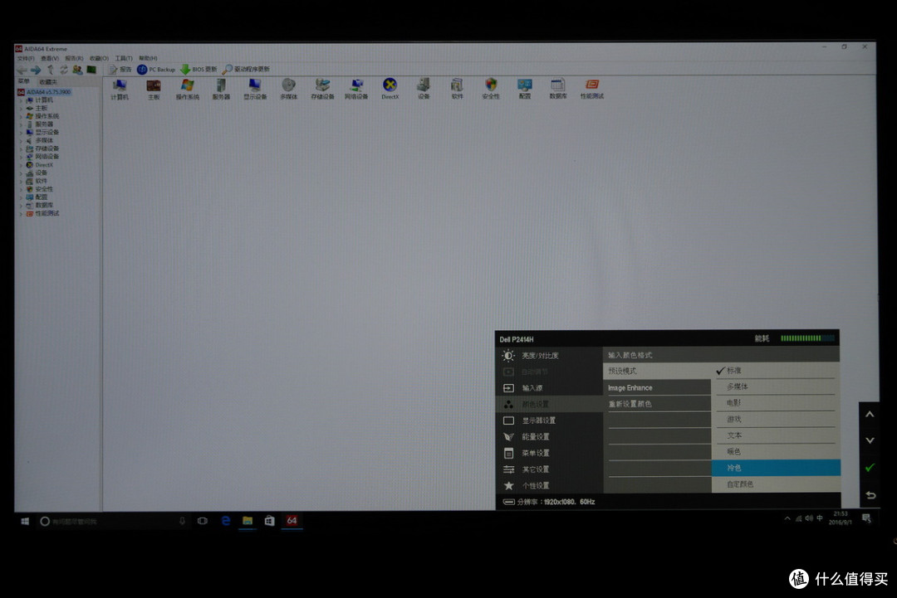The height and width of the screenshot is (598, 897).
Task: Select 文本 preset mode in Dell OSD
Action: 776,435
